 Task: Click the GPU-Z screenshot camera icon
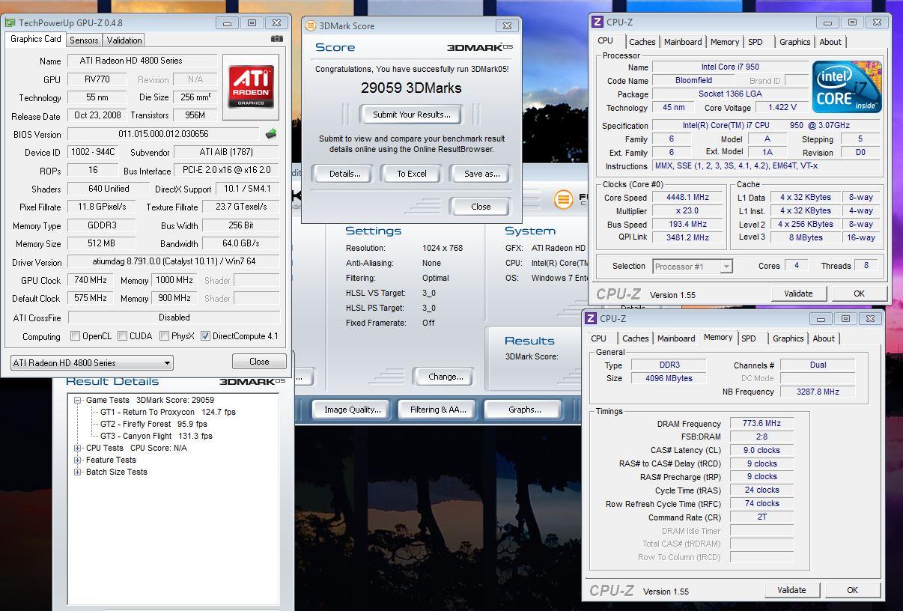point(276,39)
